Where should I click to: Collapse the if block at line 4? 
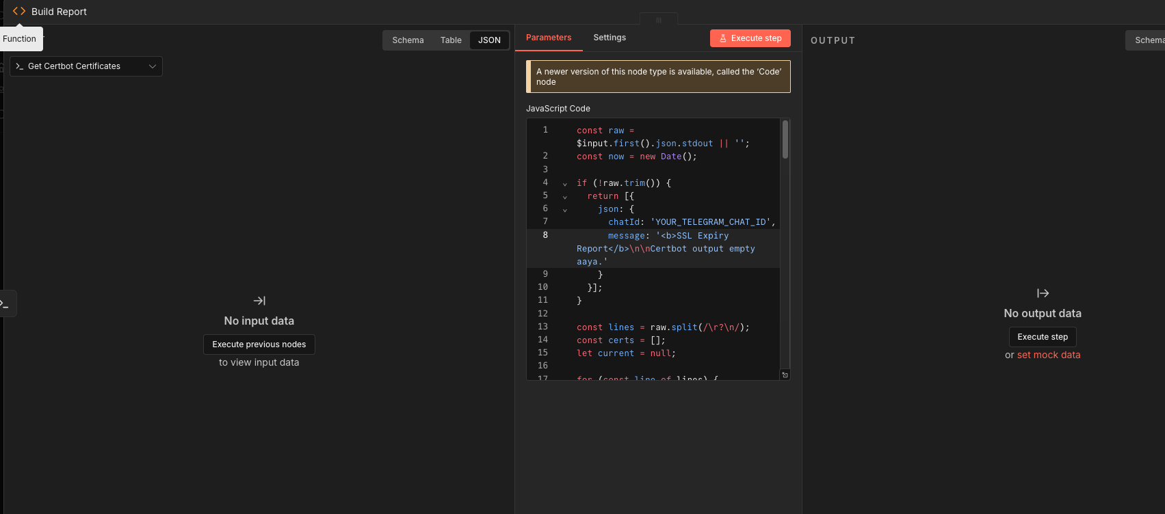pyautogui.click(x=564, y=184)
